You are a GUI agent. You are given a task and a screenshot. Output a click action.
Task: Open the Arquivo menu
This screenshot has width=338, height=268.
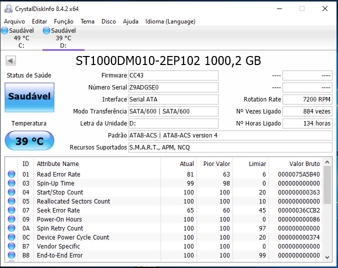coord(14,21)
